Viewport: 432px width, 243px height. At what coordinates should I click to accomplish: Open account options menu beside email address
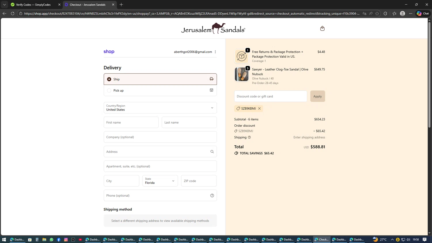pos(215,52)
